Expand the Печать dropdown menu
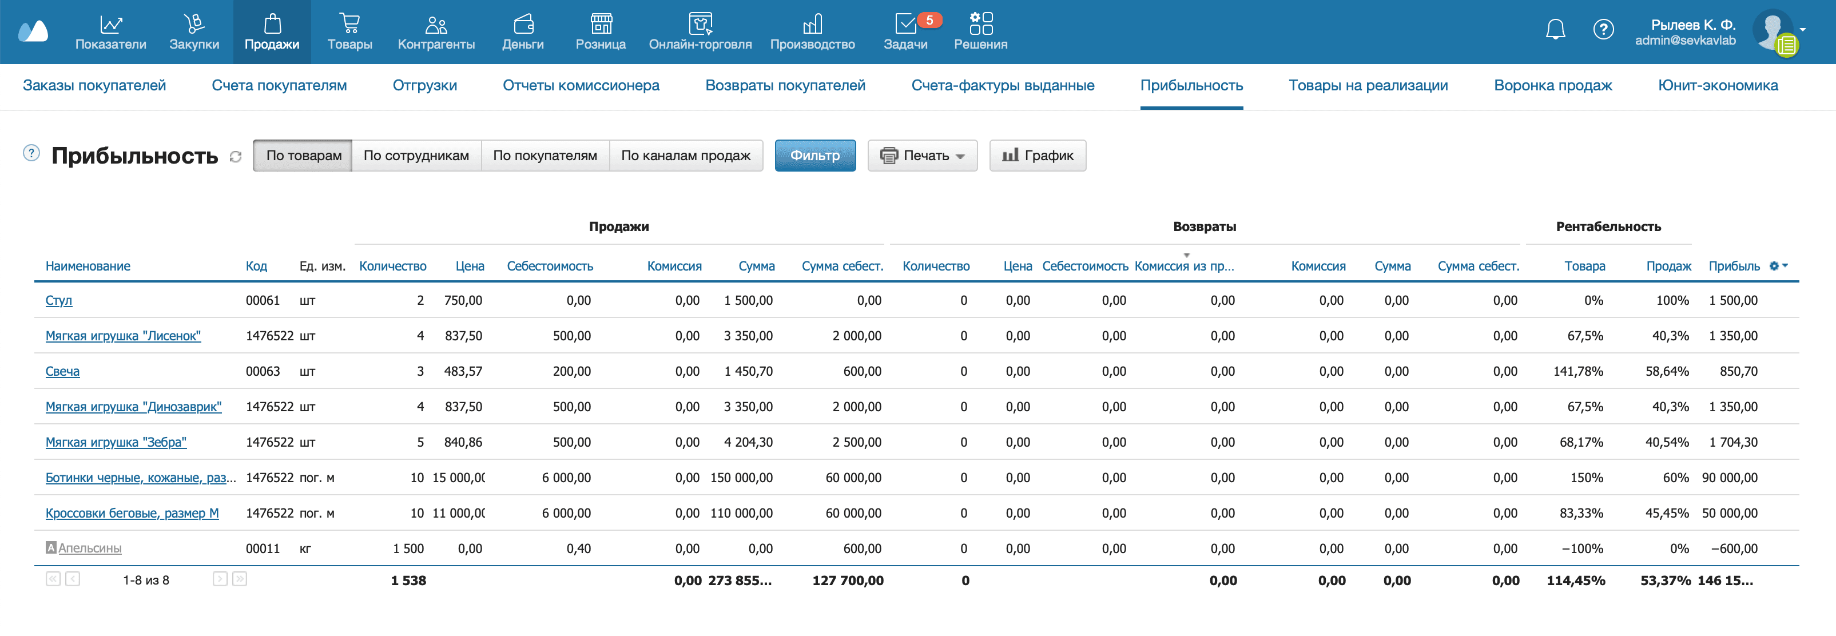This screenshot has width=1836, height=636. click(922, 156)
